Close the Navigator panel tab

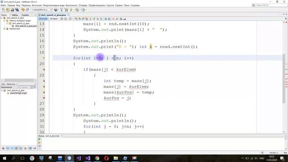pos(17,84)
